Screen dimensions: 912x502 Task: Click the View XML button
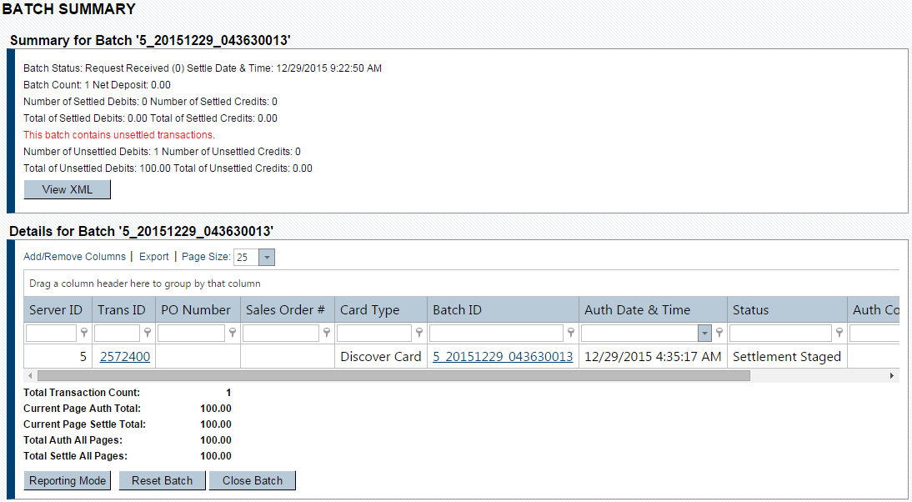[67, 189]
